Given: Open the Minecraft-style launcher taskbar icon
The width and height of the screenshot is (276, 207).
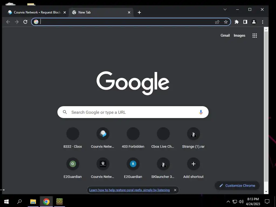Looking at the screenshot, I should [x=60, y=202].
